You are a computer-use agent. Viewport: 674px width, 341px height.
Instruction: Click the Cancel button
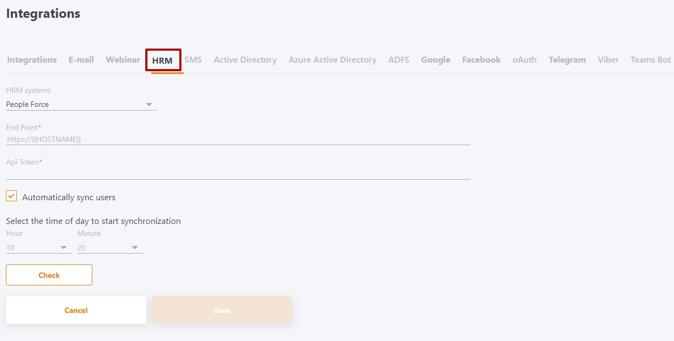coord(76,310)
